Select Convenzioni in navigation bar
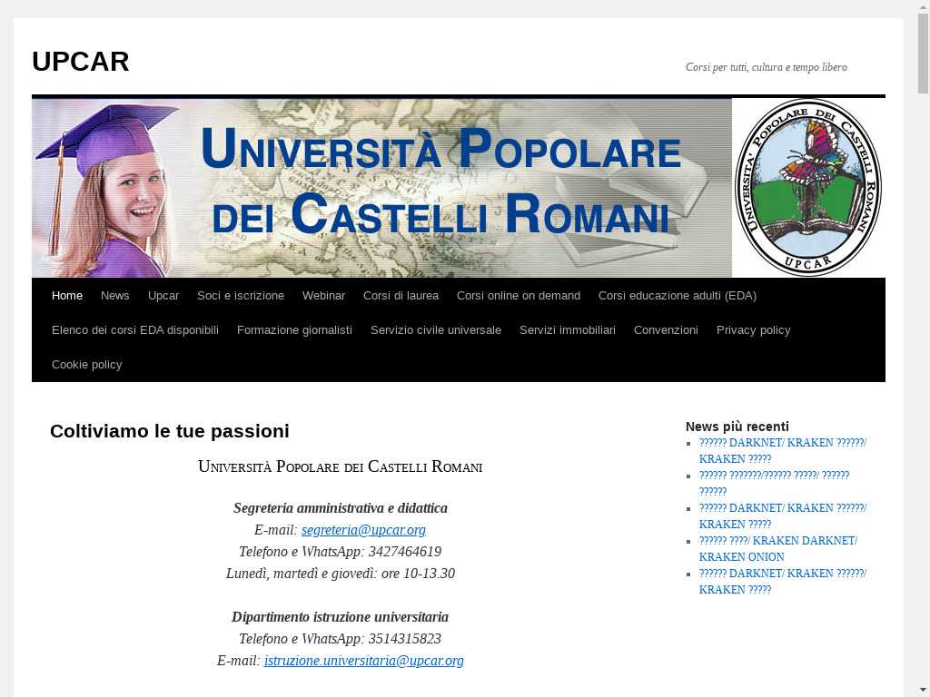Screen dimensions: 930x697 [666, 329]
